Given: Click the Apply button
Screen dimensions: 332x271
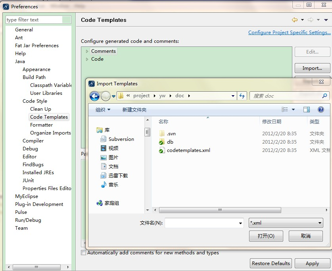Looking at the screenshot, I should click(312, 263).
